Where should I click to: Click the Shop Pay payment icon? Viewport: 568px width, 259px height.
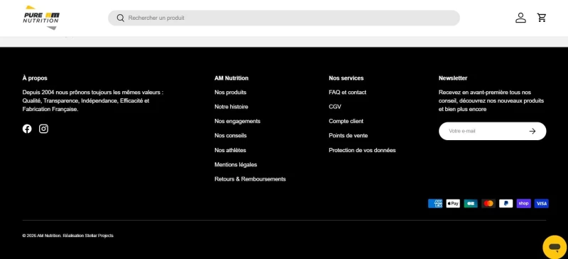pyautogui.click(x=523, y=203)
